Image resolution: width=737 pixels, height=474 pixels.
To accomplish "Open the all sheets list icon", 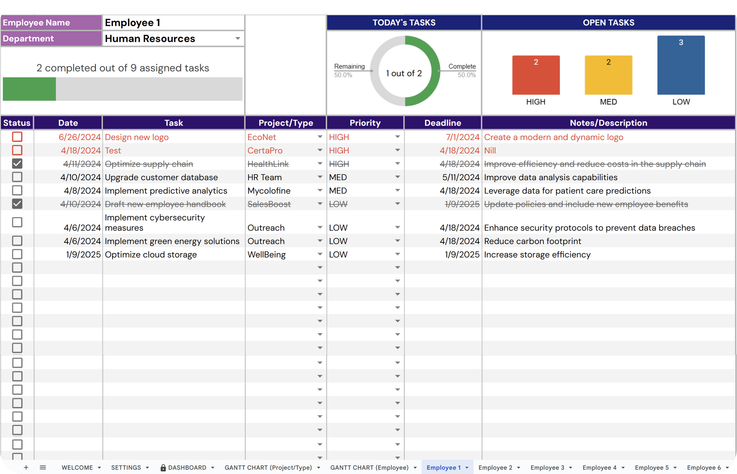I will point(43,467).
